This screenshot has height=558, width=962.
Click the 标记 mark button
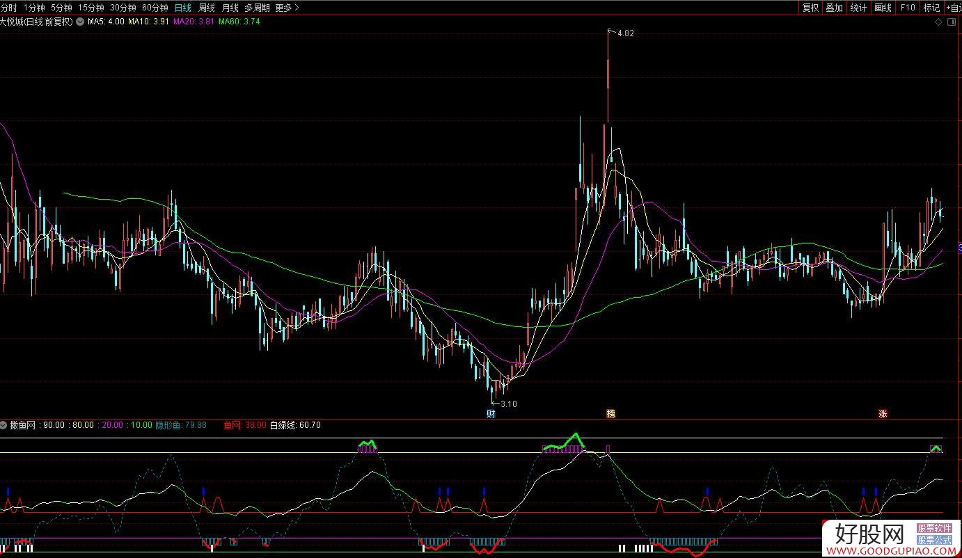click(x=931, y=8)
